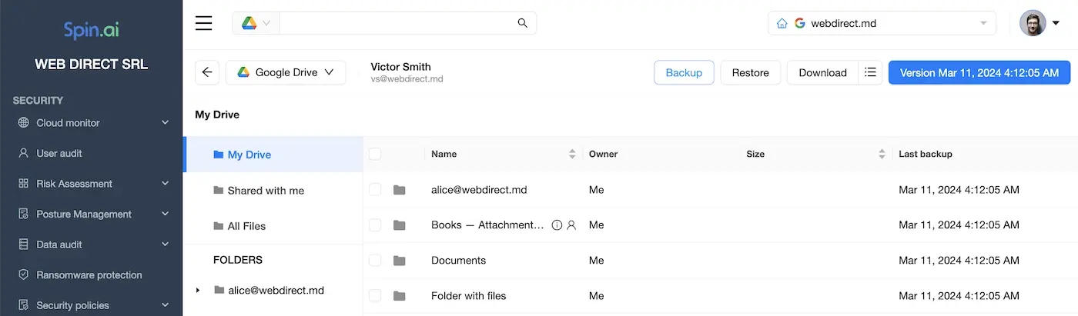This screenshot has width=1078, height=316.
Task: Open the user profile avatar menu
Action: tap(1039, 23)
